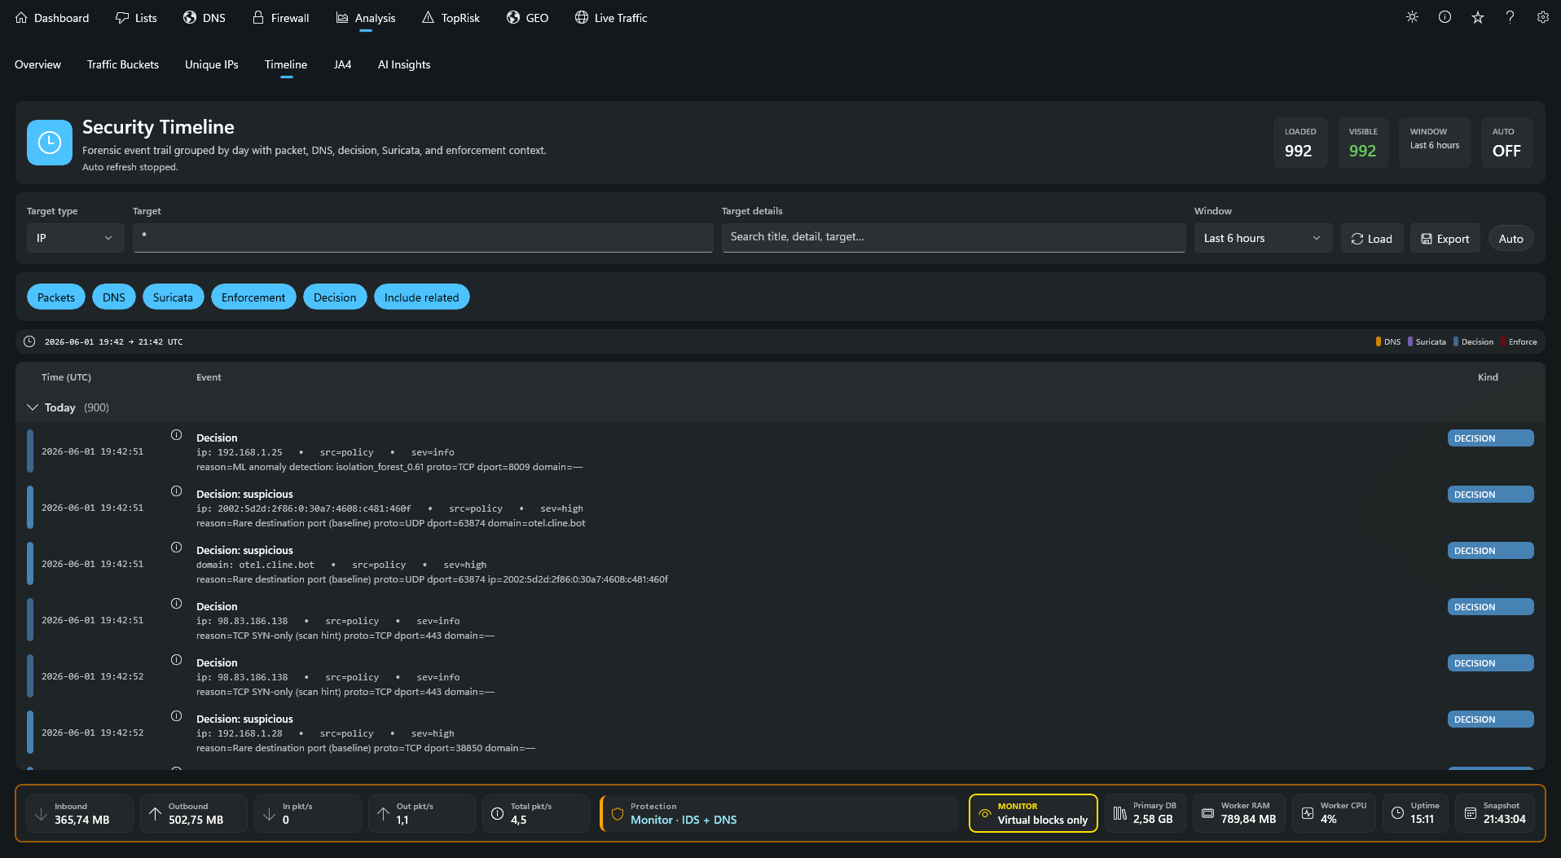The image size is (1561, 858).
Task: Open the info circle icon in top bar
Action: coord(1444,17)
